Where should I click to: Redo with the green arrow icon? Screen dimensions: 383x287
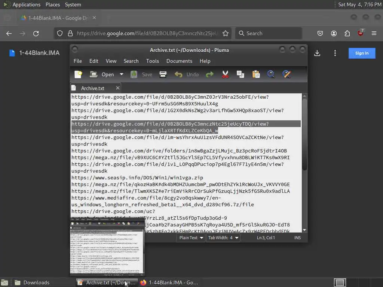(209, 74)
